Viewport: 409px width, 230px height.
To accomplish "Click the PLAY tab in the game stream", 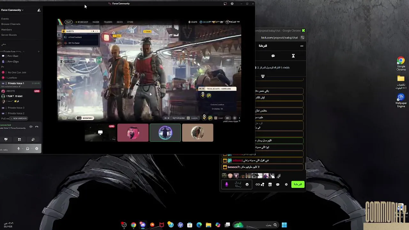I will coord(68,22).
